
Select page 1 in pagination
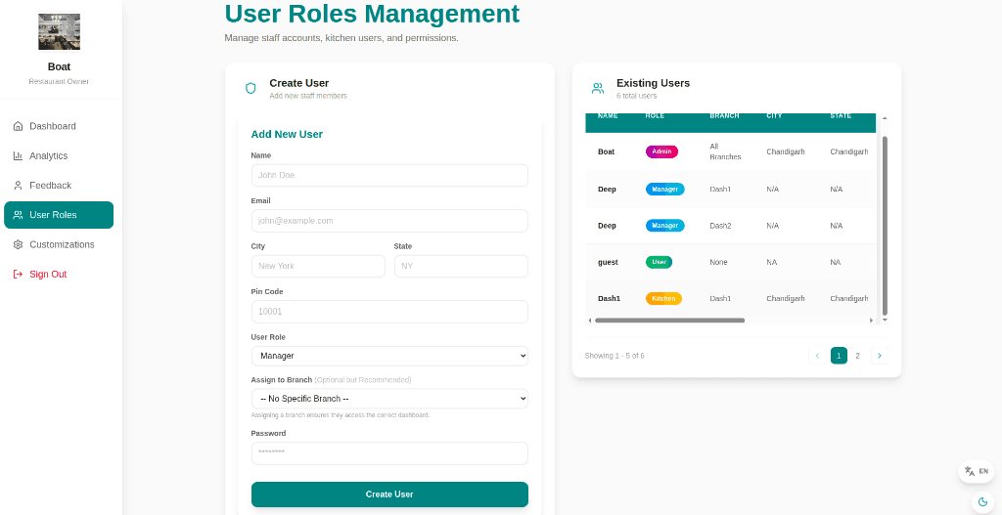click(x=839, y=356)
